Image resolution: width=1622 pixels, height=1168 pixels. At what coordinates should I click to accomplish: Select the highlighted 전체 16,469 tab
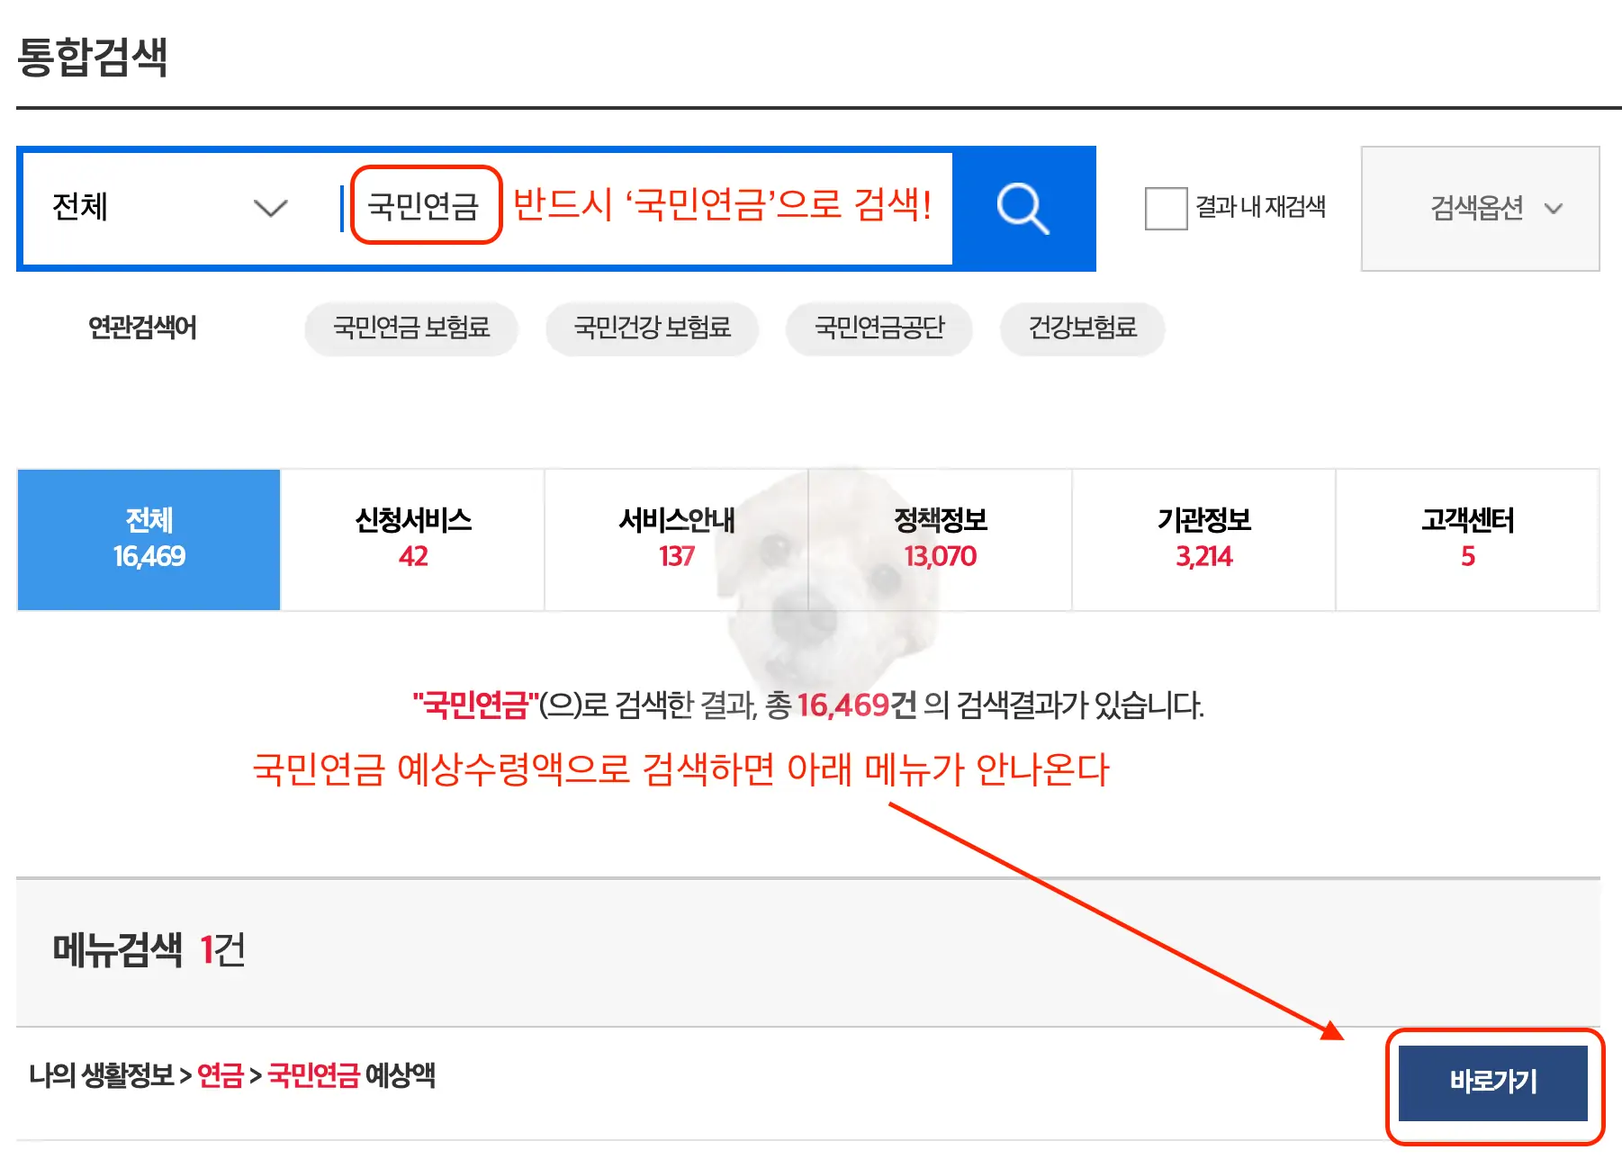click(x=148, y=537)
